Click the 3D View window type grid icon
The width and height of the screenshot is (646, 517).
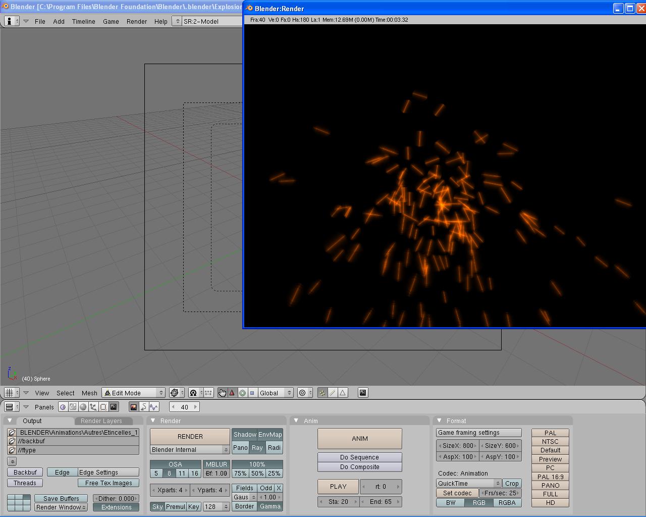coord(11,393)
